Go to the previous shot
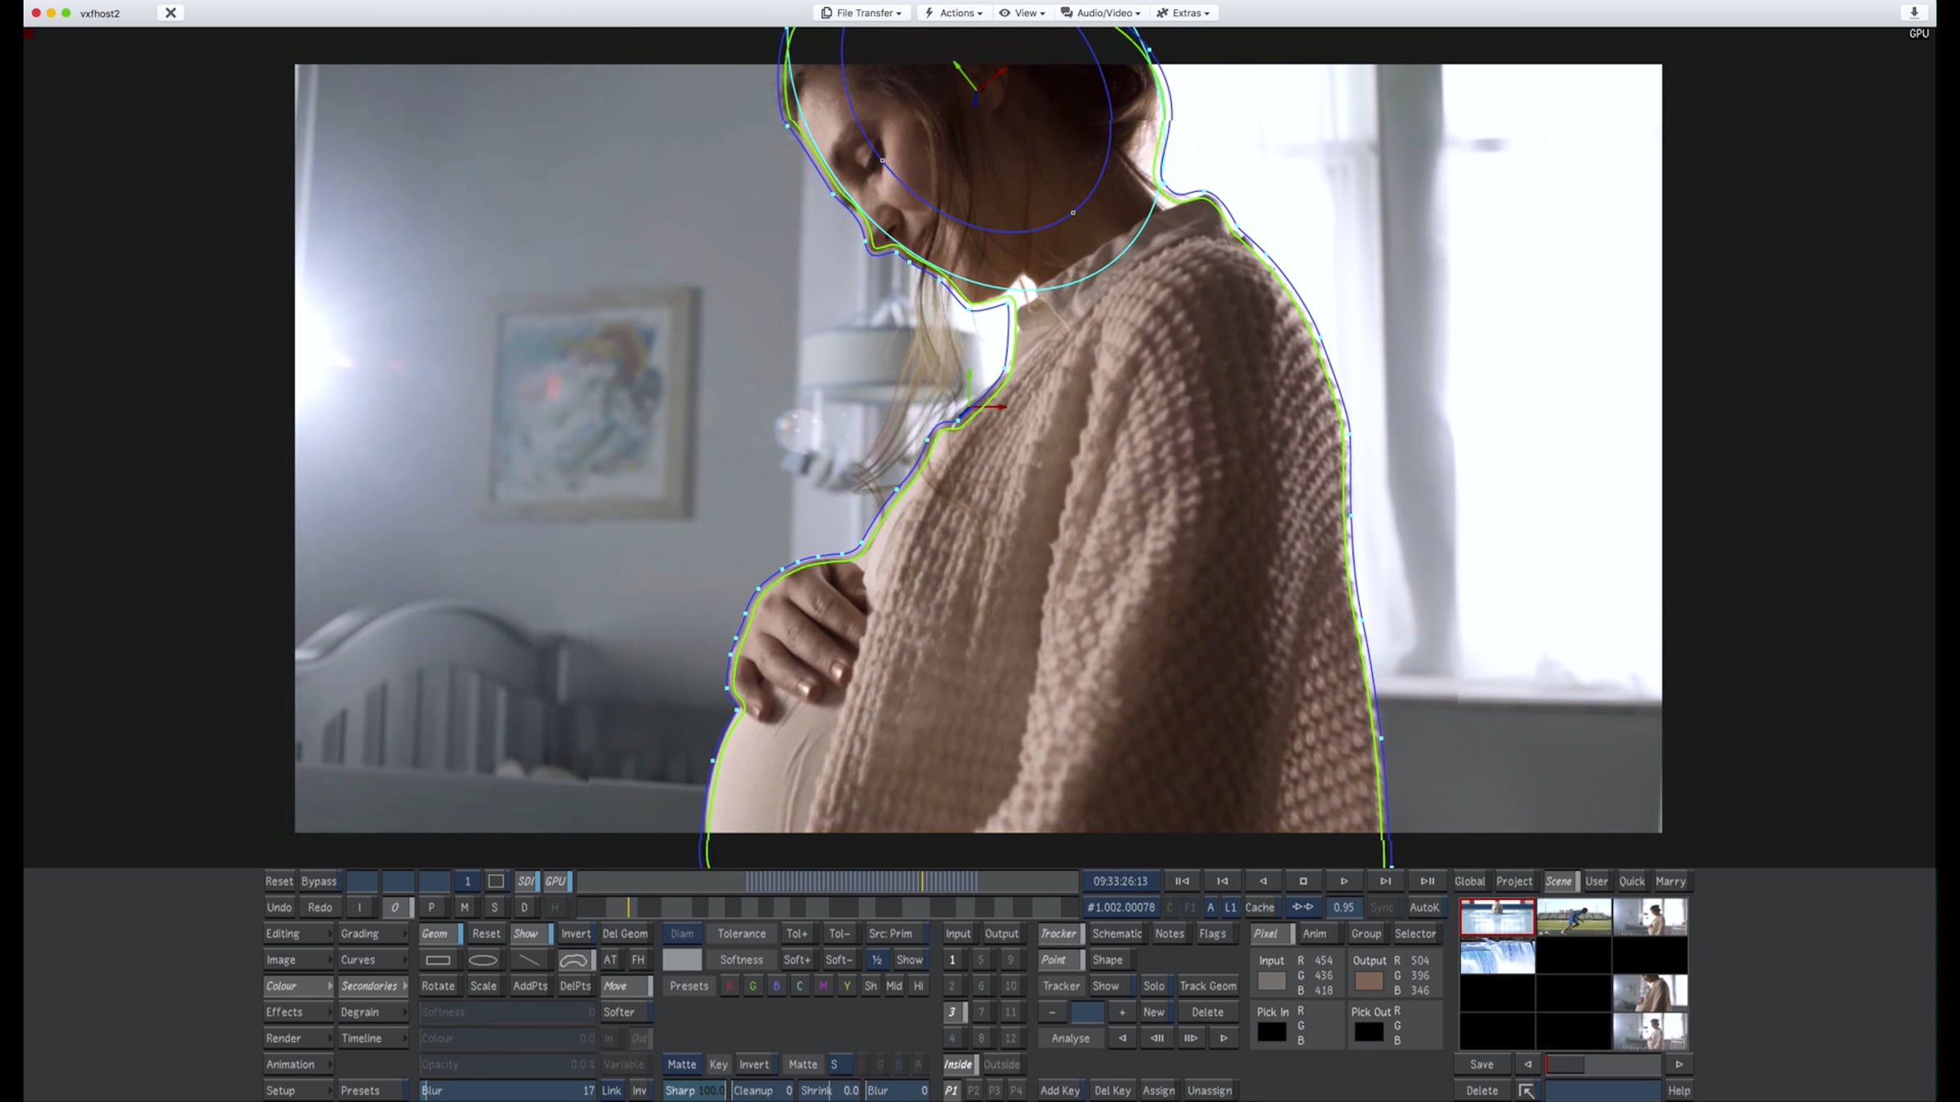The image size is (1960, 1102). [1223, 882]
